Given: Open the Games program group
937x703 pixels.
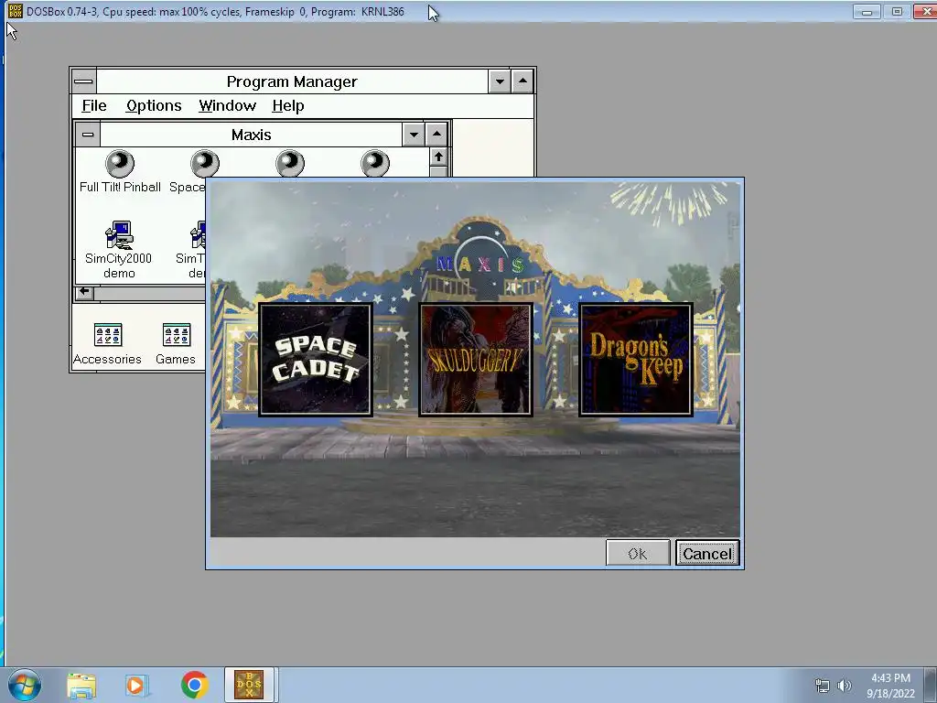Looking at the screenshot, I should (176, 344).
